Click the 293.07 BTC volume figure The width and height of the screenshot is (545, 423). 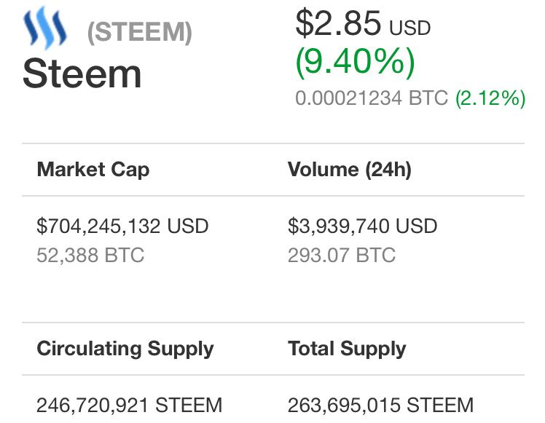(x=342, y=255)
